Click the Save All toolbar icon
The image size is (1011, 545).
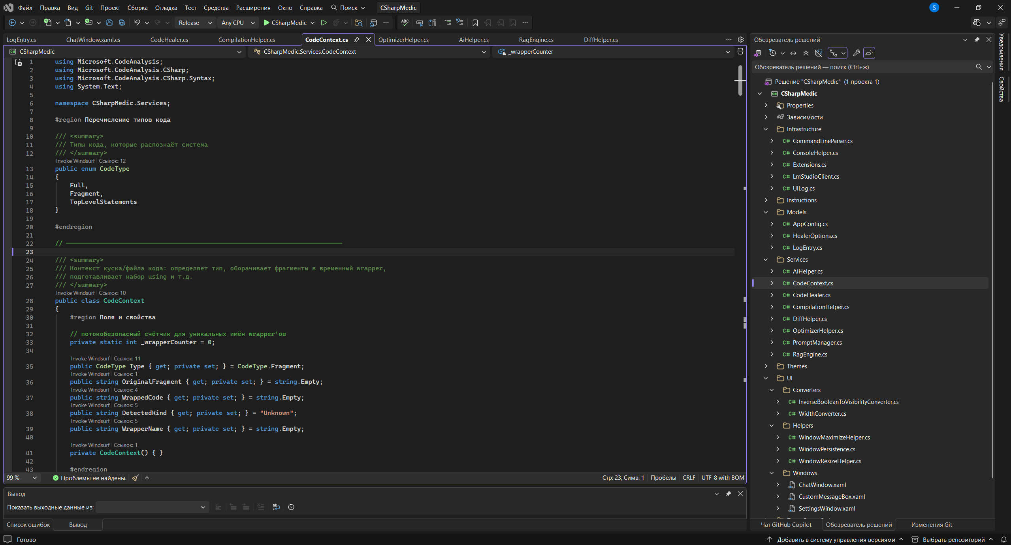coord(122,23)
